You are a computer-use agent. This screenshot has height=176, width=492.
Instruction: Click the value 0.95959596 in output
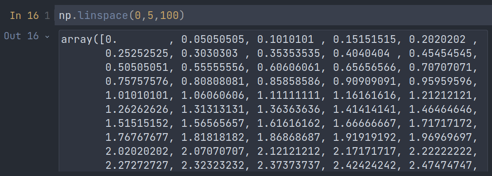(440, 81)
